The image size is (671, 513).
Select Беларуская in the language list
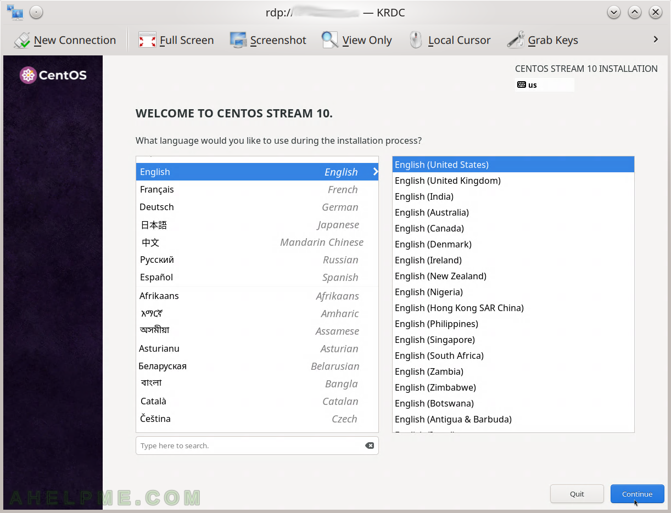(x=257, y=366)
